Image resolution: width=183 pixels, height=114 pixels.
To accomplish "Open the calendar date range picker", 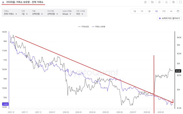I will point(178,11).
